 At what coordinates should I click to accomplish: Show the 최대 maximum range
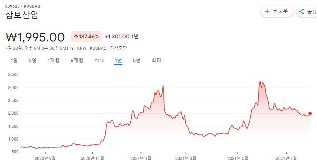point(157,60)
